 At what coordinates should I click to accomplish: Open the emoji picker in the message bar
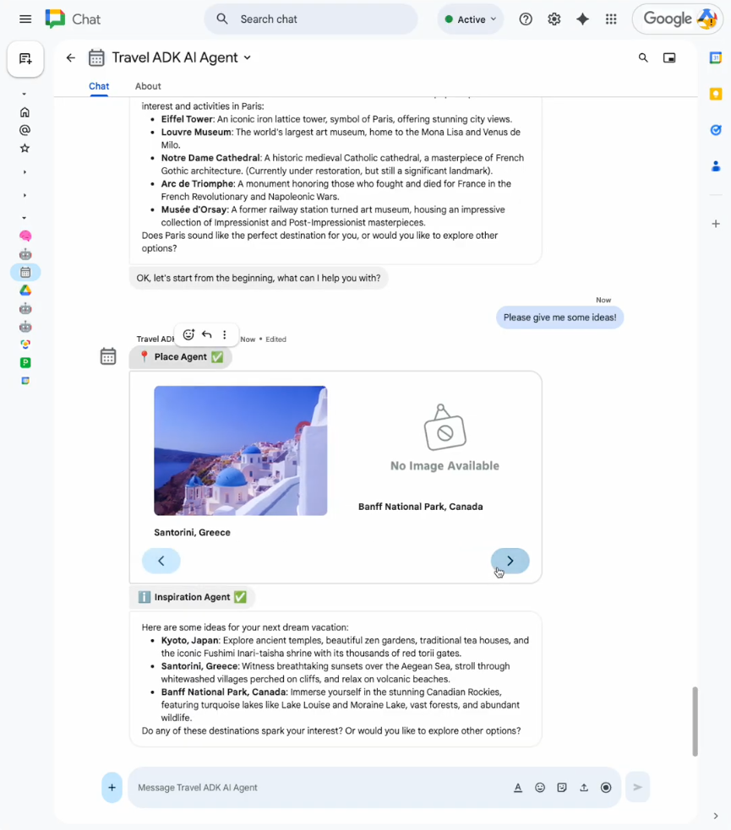coord(540,787)
